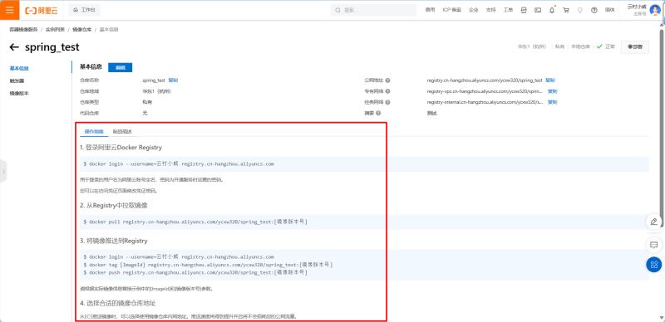The height and width of the screenshot is (322, 665).
Task: Switch to the 触发器 sidebar item
Action: click(17, 80)
